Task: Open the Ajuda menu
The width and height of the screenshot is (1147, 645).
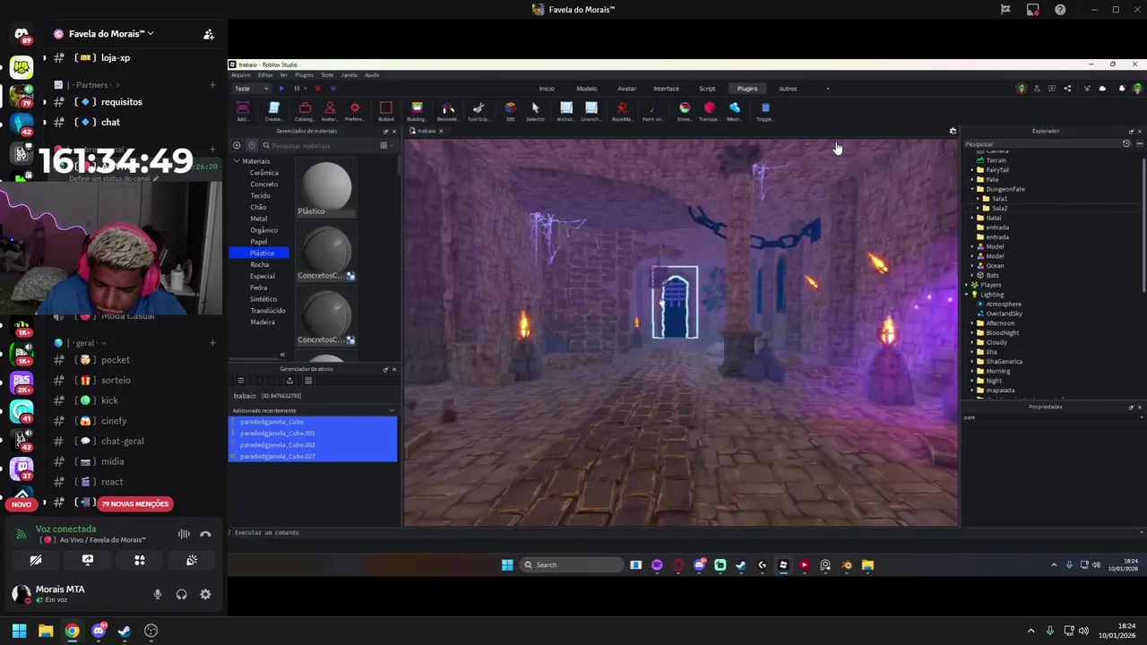Action: point(372,75)
